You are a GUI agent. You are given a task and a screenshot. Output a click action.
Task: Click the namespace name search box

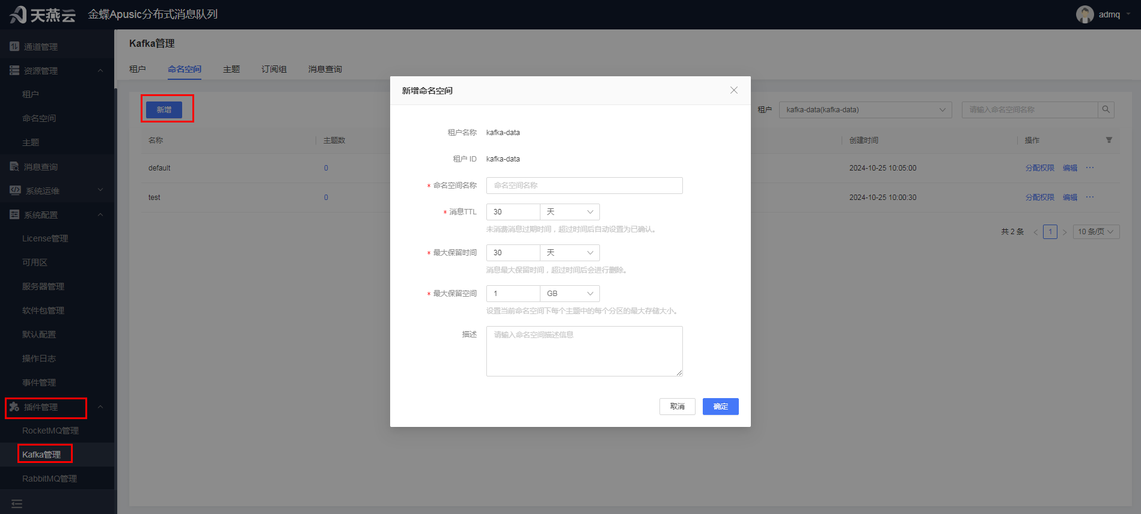click(1030, 109)
